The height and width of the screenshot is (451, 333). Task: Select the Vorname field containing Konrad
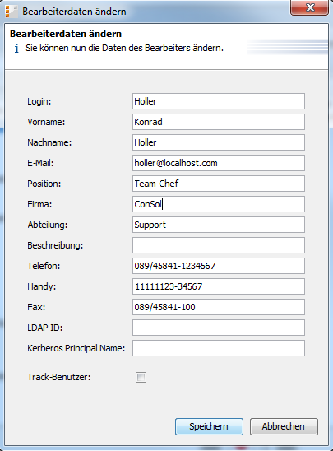click(219, 122)
